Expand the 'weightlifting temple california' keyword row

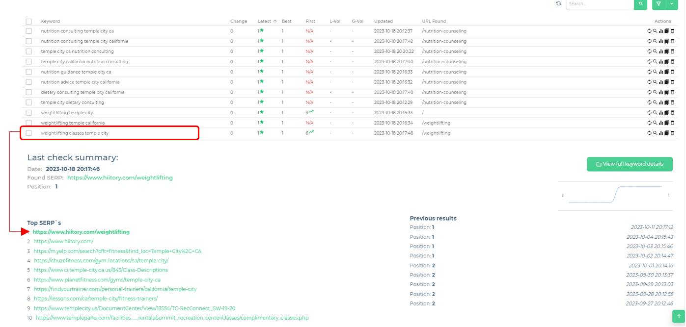[73, 123]
